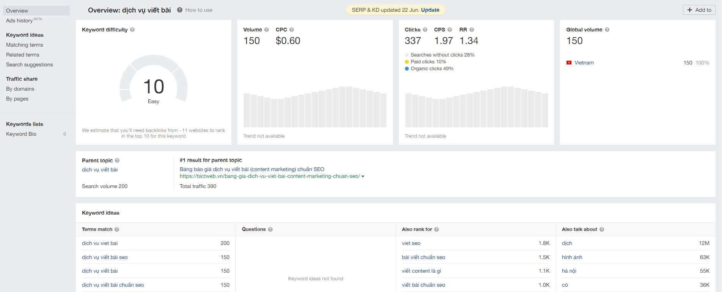Click help icon next to Global volume

click(x=607, y=30)
